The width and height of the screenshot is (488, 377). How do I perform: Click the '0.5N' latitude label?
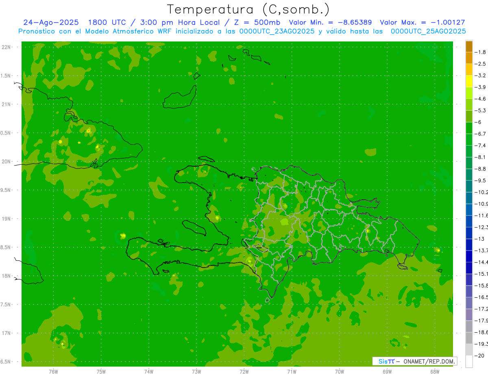[x=5, y=133]
